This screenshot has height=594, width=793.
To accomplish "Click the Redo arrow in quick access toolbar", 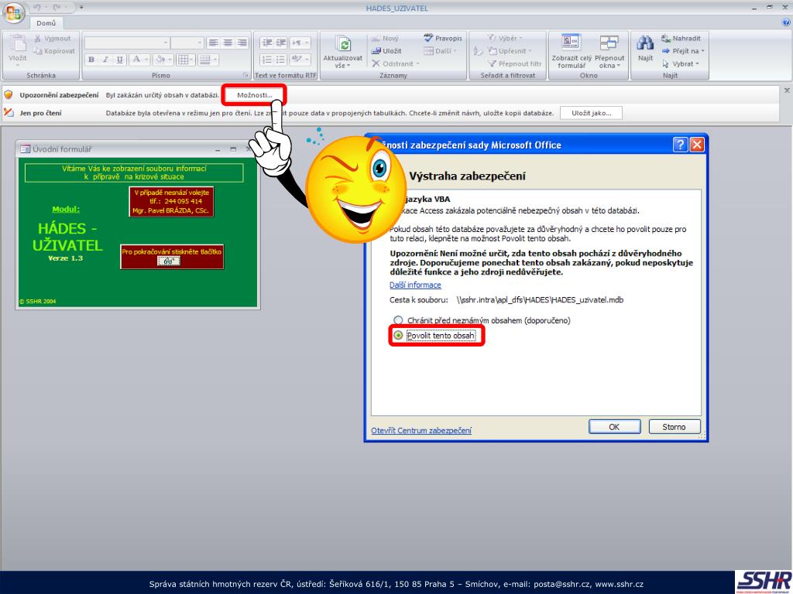I will pyautogui.click(x=57, y=8).
